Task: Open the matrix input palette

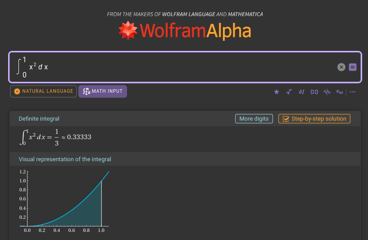Action: pos(314,92)
